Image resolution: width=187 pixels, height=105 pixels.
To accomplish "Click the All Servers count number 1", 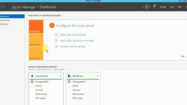I will [98, 76].
